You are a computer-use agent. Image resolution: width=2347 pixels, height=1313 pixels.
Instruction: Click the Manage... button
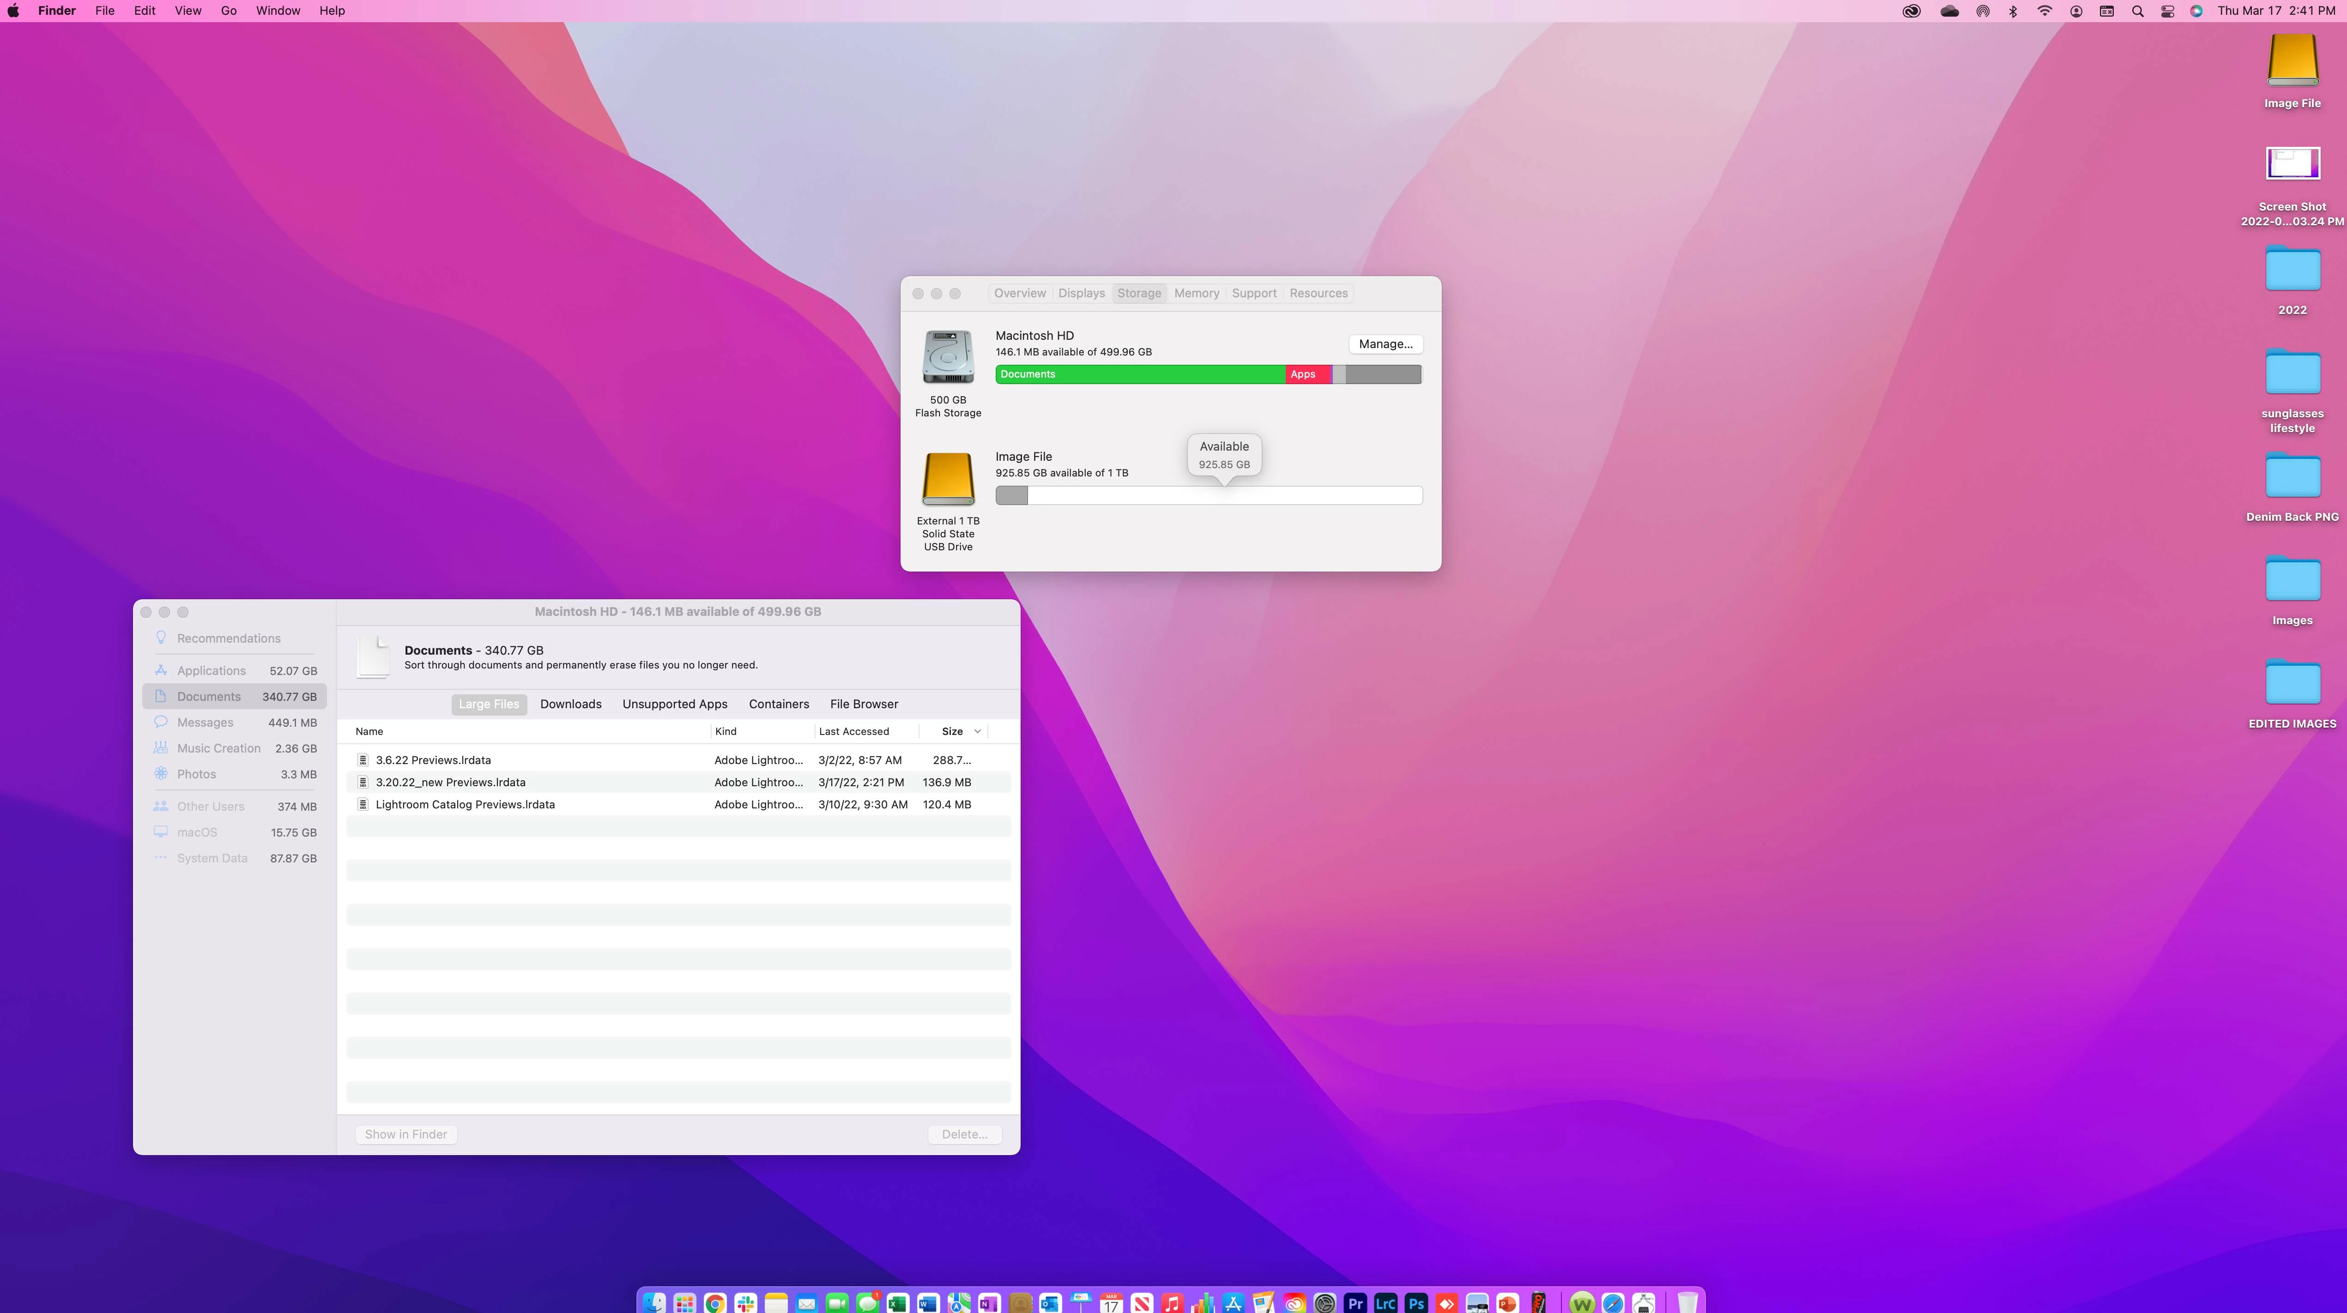pos(1385,344)
